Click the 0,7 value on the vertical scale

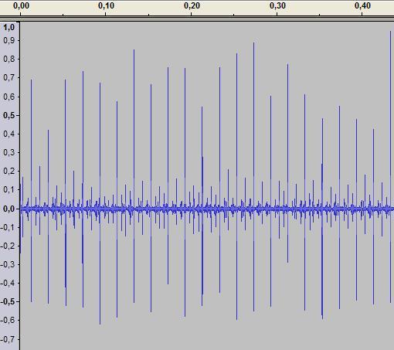tap(9, 77)
